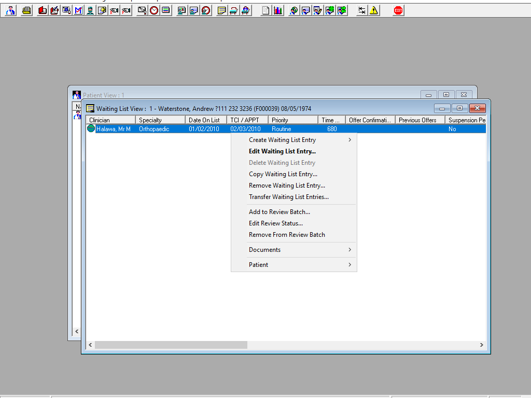Click the red book with pen icon
Viewport: 531px width, 398px height.
point(54,10)
